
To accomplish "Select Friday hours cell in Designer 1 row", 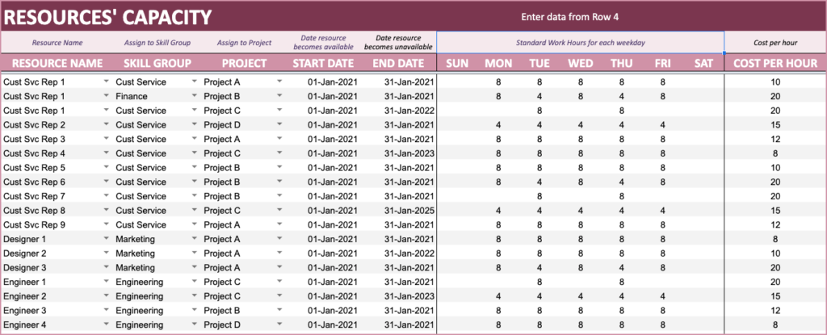I will pos(662,238).
